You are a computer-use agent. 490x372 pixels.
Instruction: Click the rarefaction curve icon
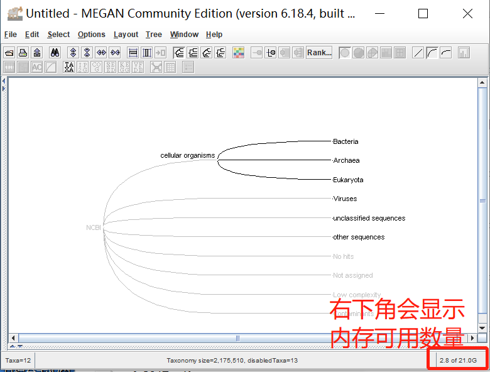click(x=51, y=67)
